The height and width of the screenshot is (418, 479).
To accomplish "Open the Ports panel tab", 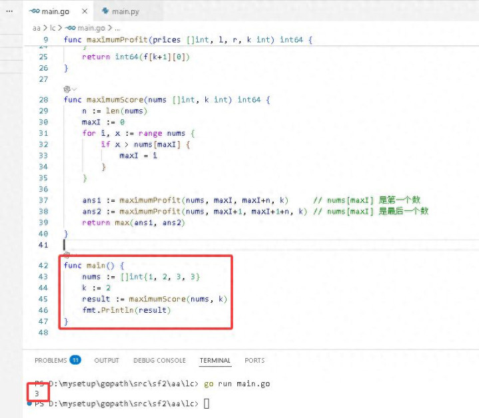I will click(x=254, y=360).
